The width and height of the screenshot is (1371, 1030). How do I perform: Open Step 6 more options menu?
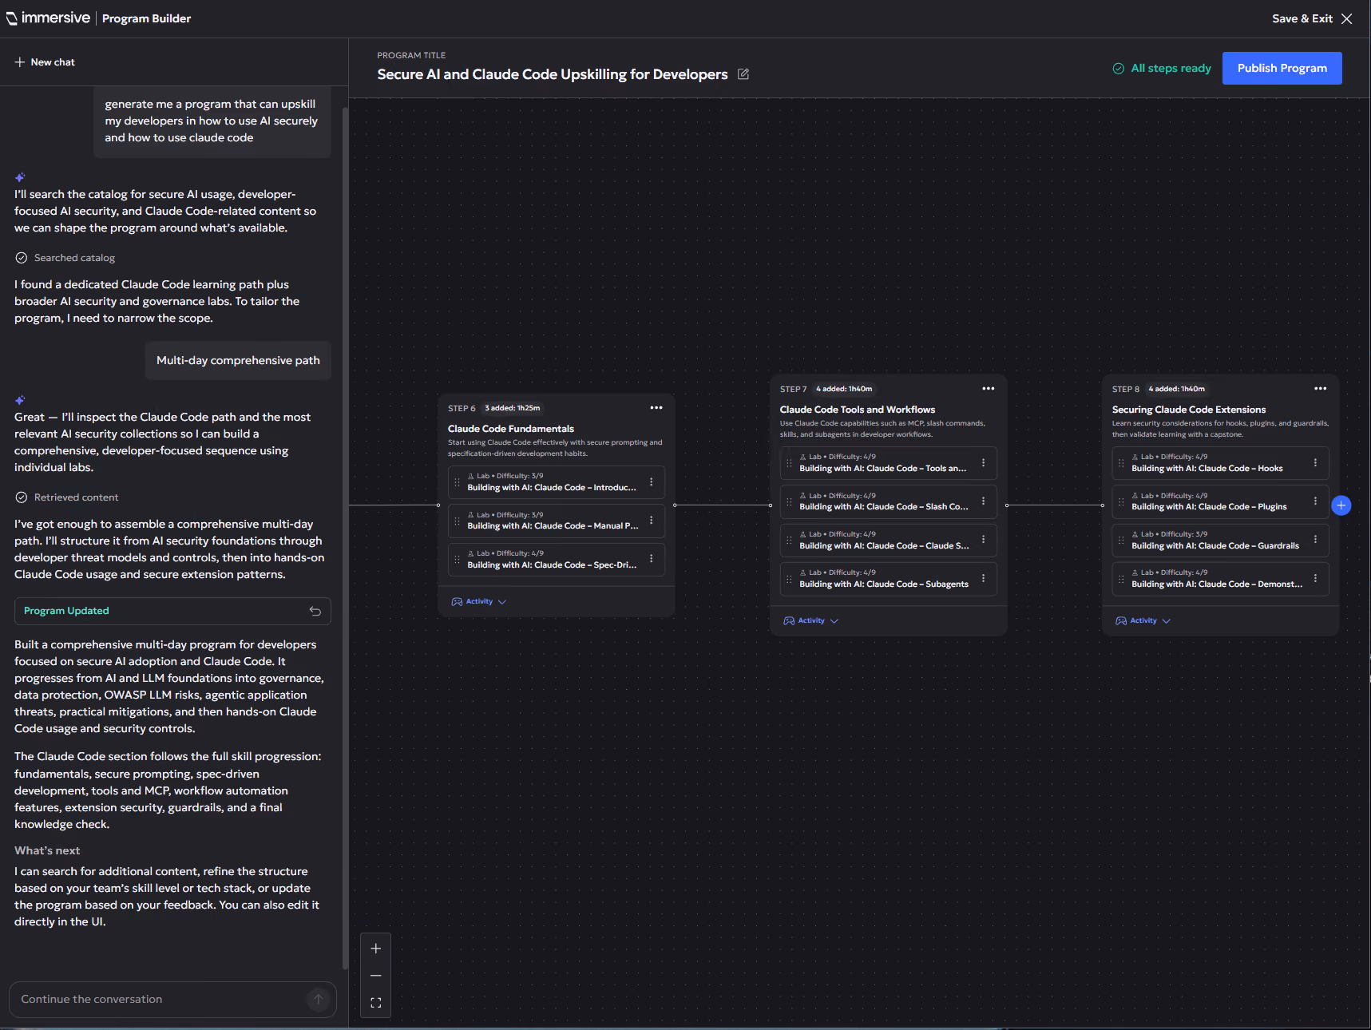tap(656, 408)
